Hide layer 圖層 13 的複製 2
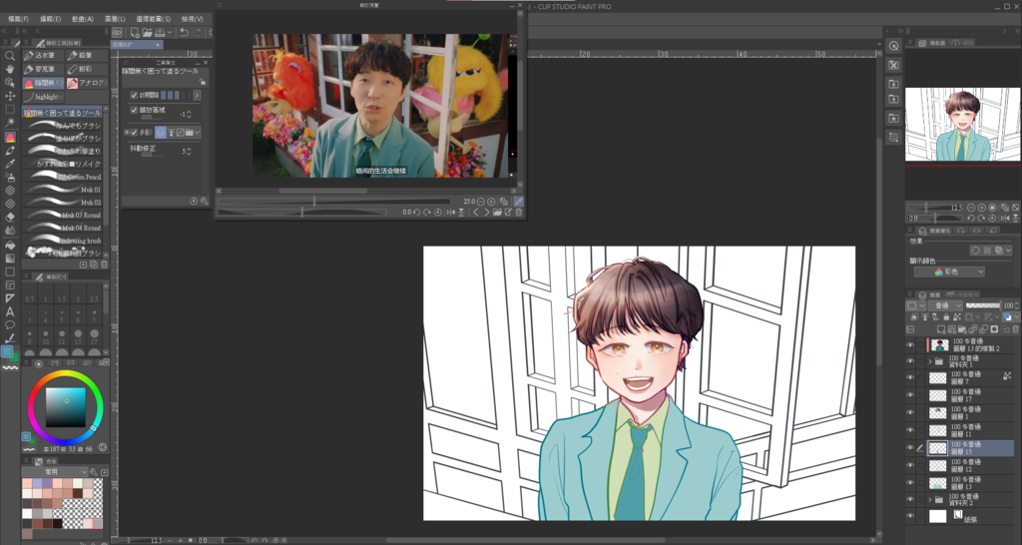Screen dimensions: 1022x545 tap(910, 344)
